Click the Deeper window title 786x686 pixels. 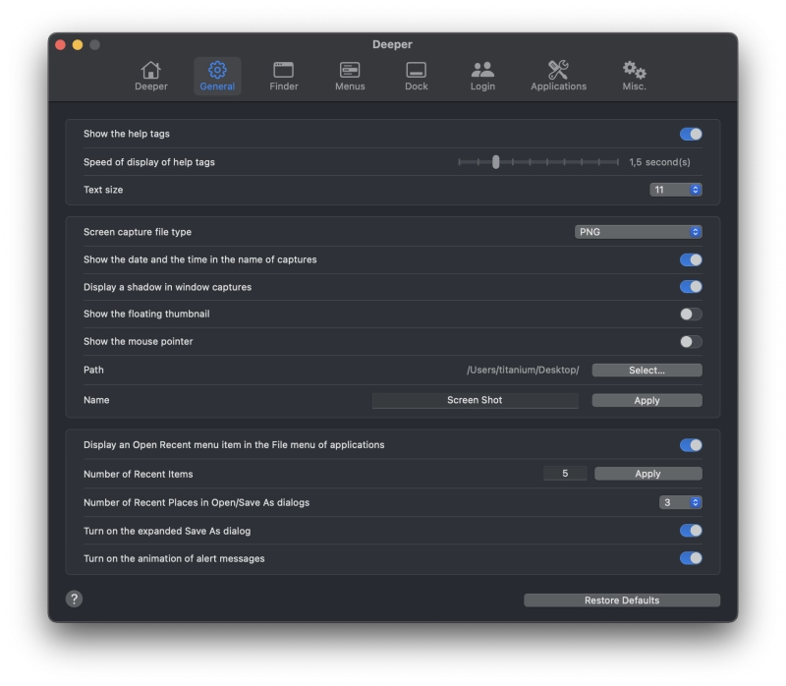[x=392, y=44]
